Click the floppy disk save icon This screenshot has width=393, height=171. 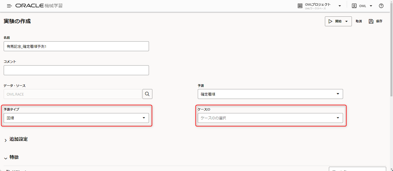pyautogui.click(x=371, y=21)
